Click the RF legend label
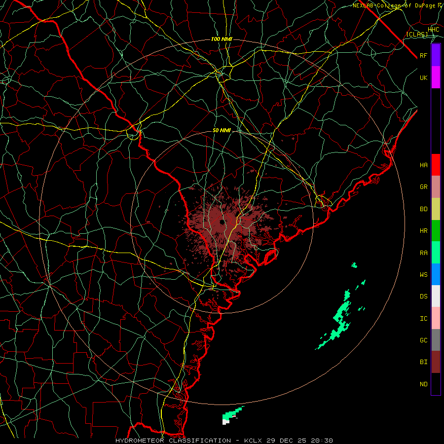Viewport: 444px width, 444px height. click(424, 55)
